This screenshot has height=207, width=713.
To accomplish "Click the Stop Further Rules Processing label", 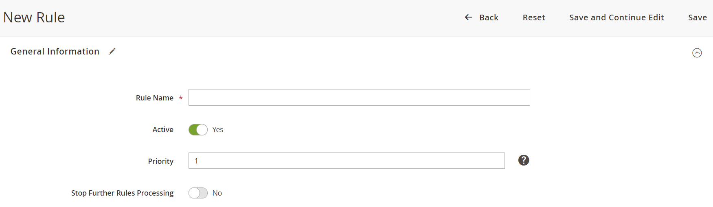I will point(123,193).
